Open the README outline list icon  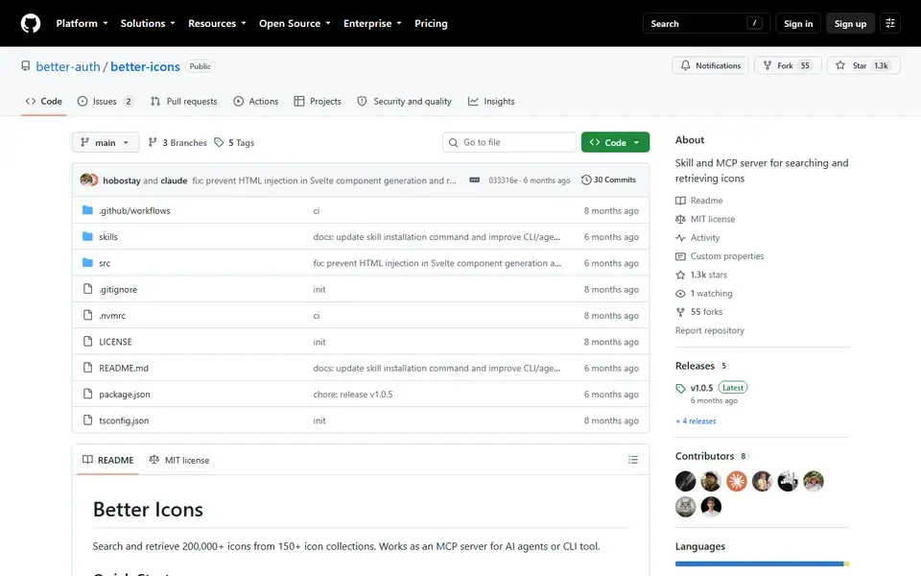tap(632, 460)
